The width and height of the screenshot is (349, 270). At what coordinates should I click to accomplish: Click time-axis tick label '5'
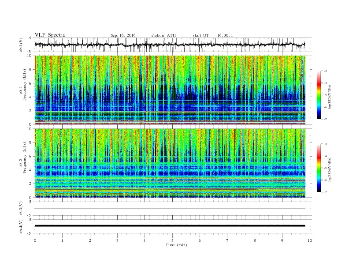(172, 240)
